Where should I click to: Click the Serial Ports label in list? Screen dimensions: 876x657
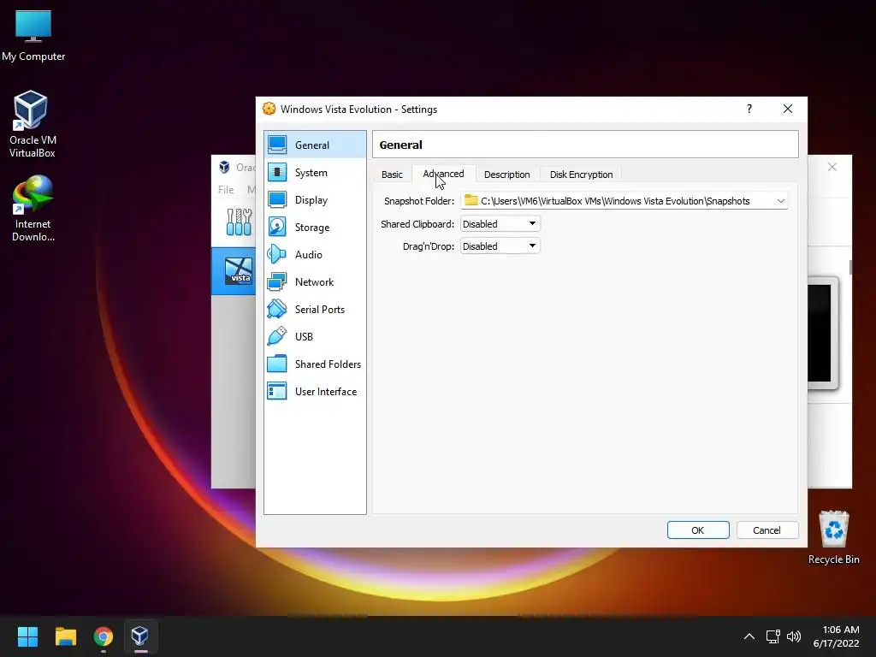(320, 310)
